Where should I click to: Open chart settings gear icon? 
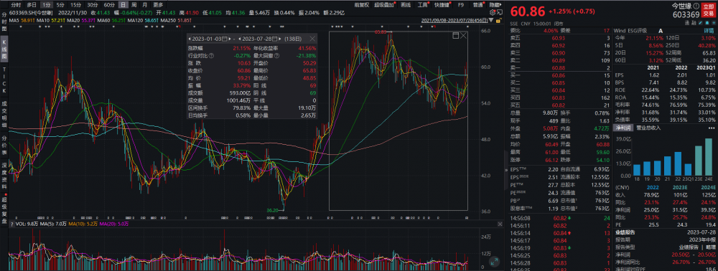(x=493, y=12)
